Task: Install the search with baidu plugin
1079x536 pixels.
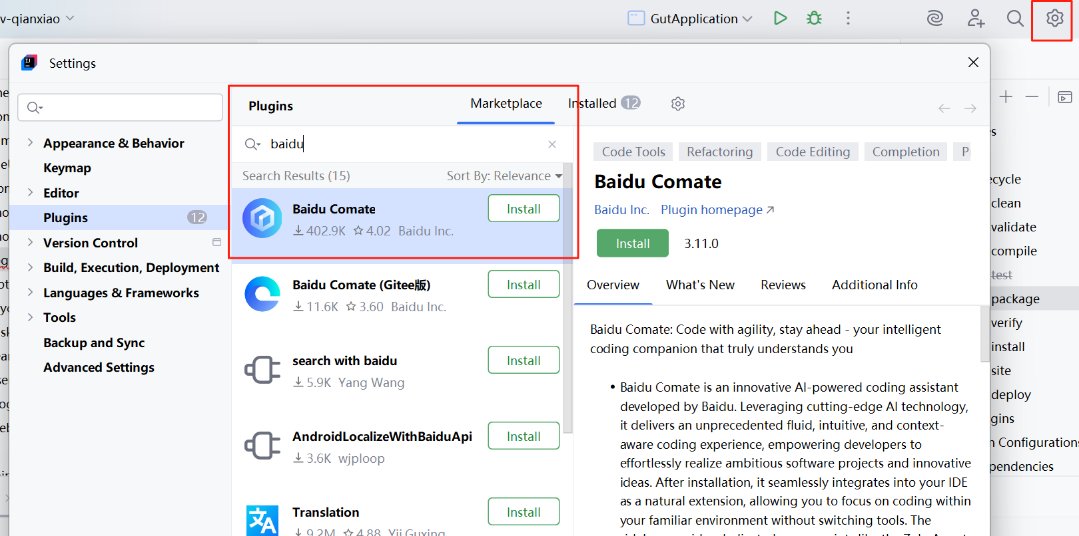Action: (x=524, y=360)
